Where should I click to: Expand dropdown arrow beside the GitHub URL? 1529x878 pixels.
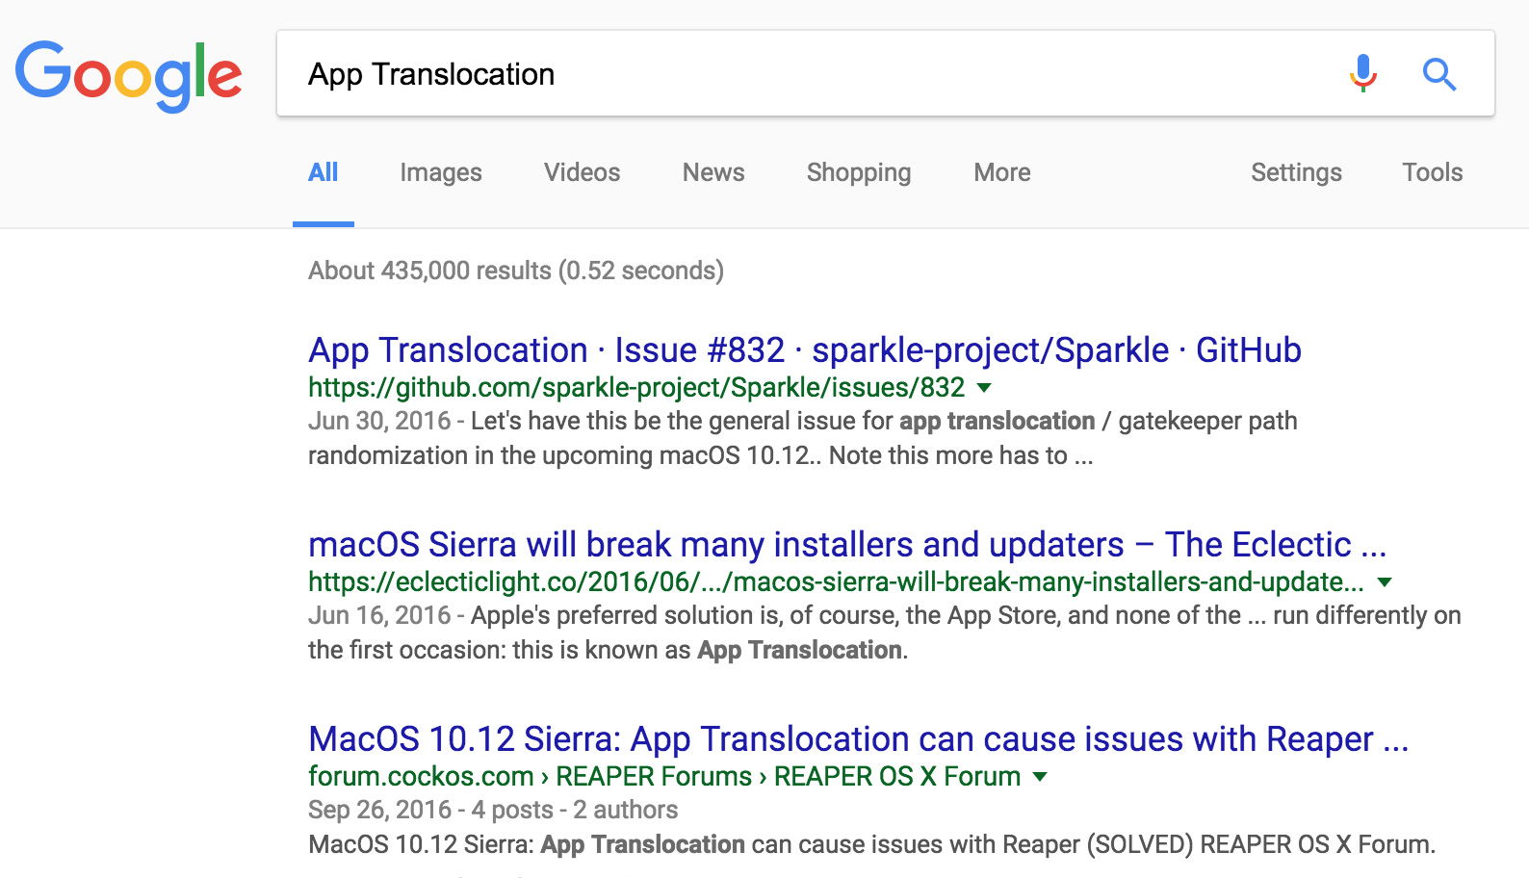point(984,388)
